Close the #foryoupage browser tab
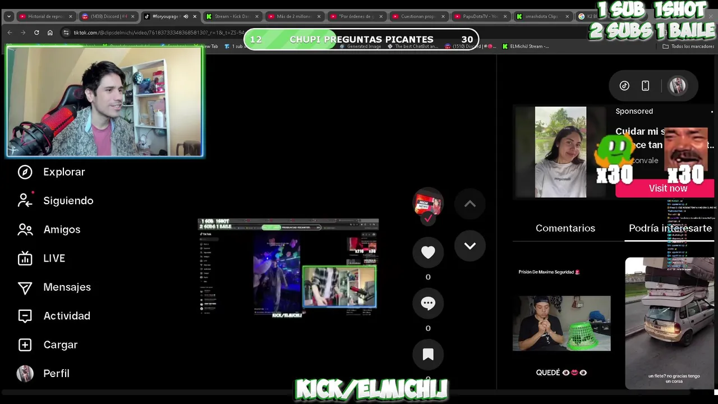The width and height of the screenshot is (718, 404). click(x=195, y=16)
